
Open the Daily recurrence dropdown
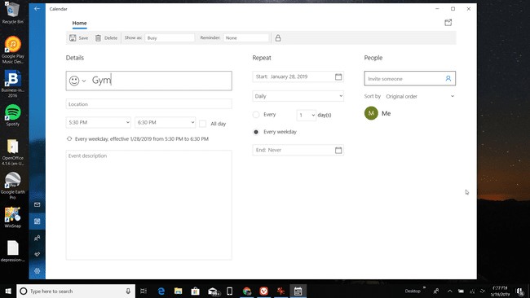(x=298, y=96)
